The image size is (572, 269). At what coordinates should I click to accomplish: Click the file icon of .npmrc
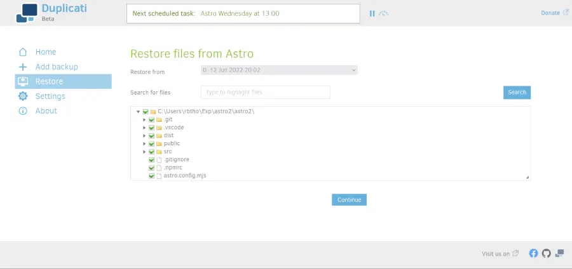click(159, 167)
